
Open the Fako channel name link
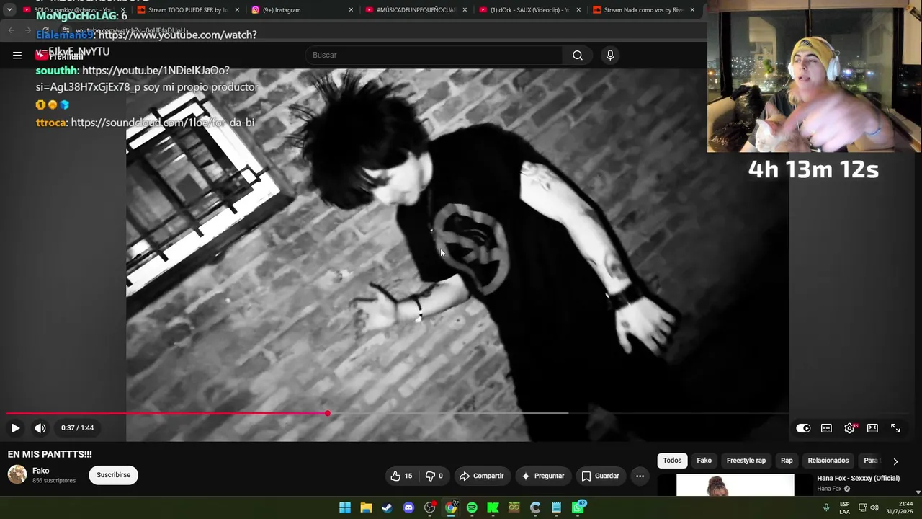40,471
